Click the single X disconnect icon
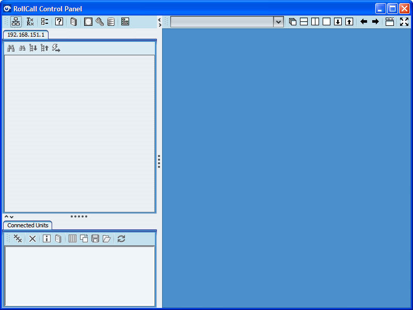 (33, 239)
